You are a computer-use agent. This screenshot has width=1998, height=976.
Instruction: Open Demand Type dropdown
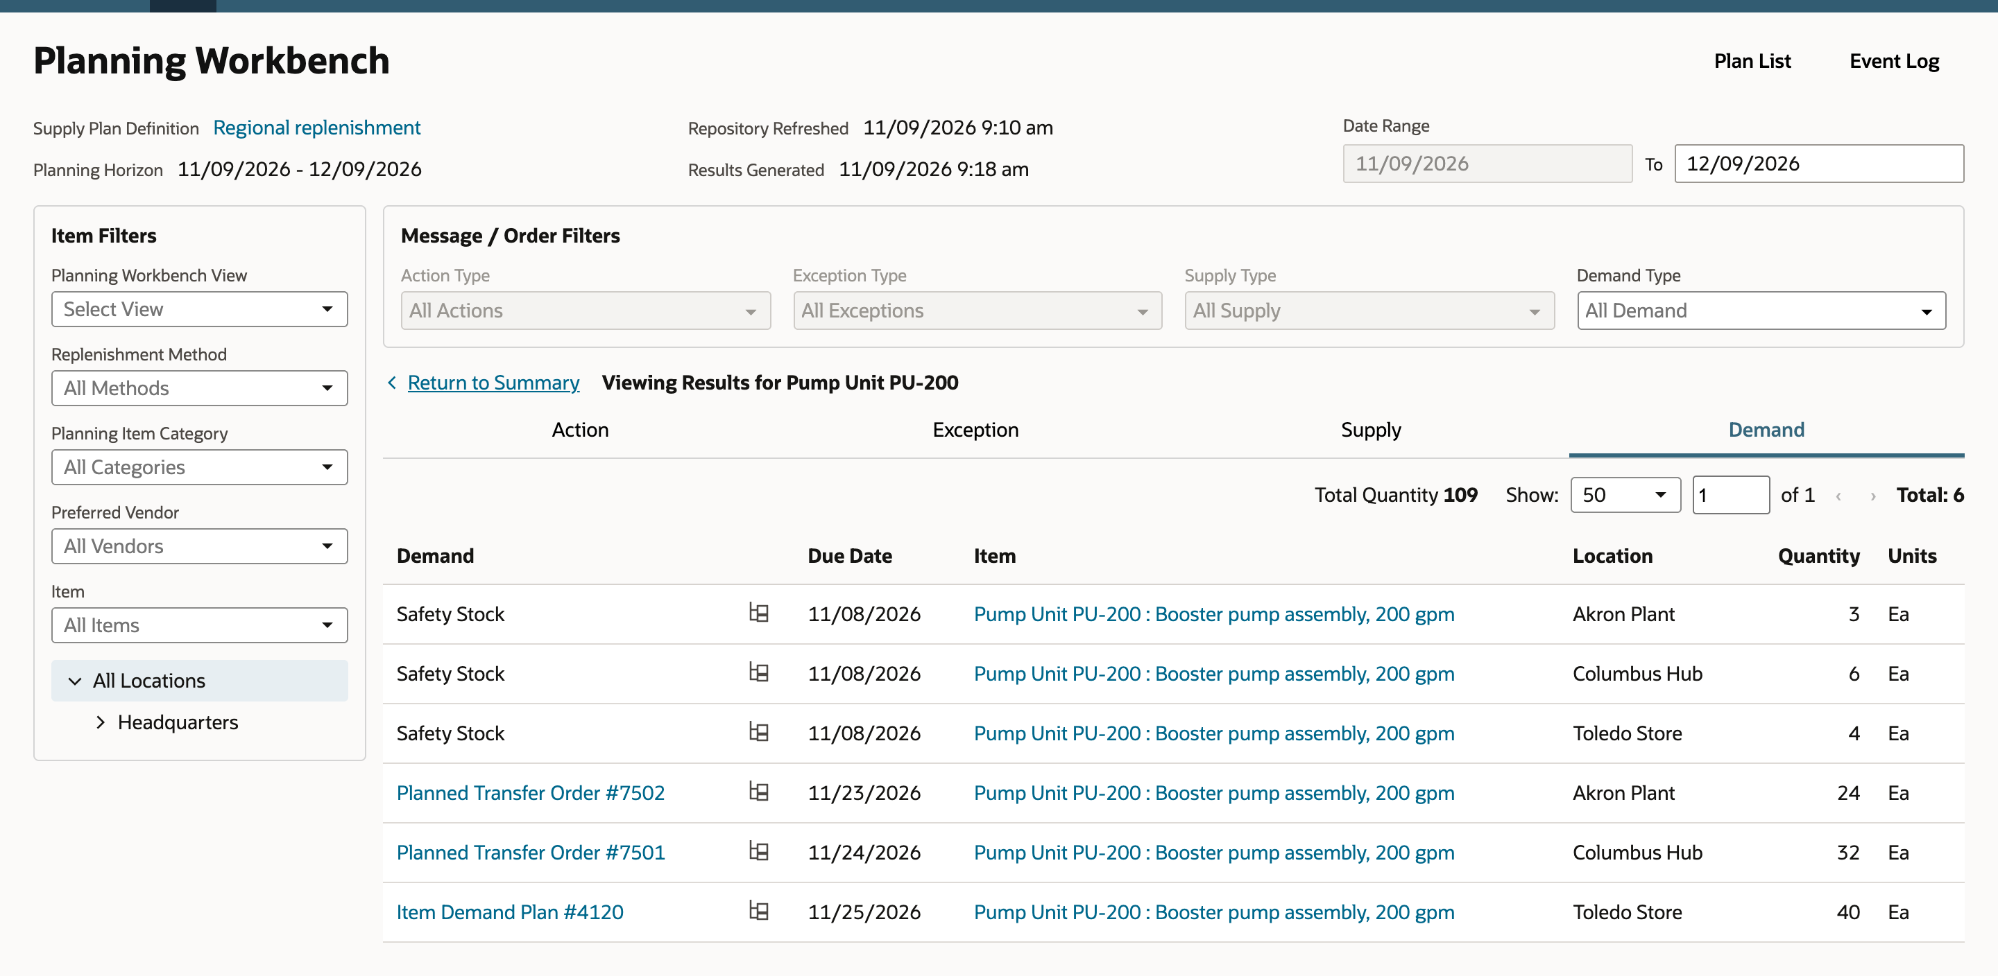pyautogui.click(x=1761, y=311)
